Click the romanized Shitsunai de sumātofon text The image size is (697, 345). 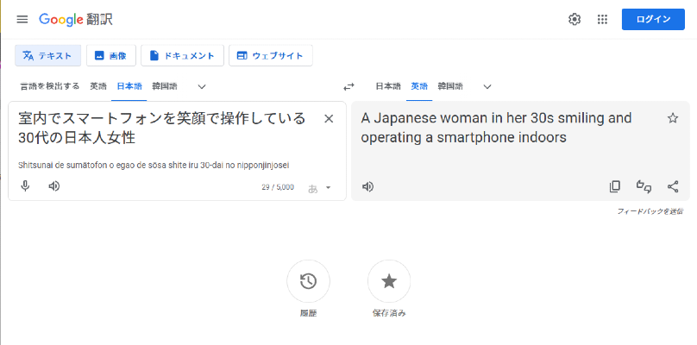(154, 166)
